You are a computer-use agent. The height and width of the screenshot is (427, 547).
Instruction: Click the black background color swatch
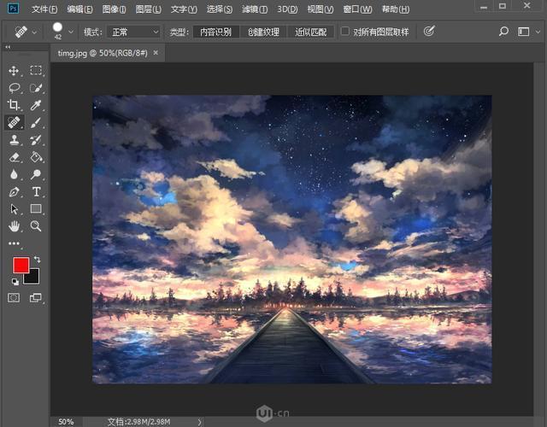click(33, 278)
